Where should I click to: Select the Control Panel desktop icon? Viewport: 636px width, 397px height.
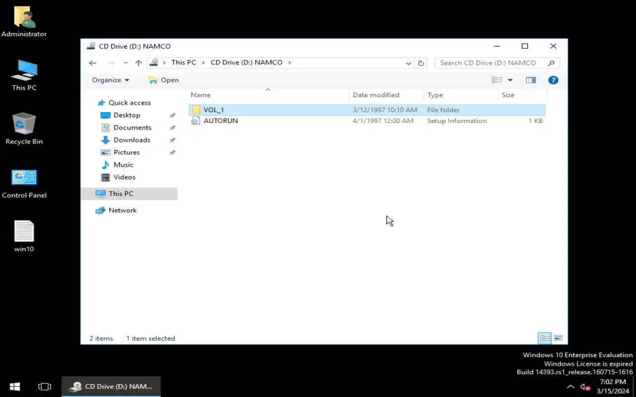click(24, 183)
